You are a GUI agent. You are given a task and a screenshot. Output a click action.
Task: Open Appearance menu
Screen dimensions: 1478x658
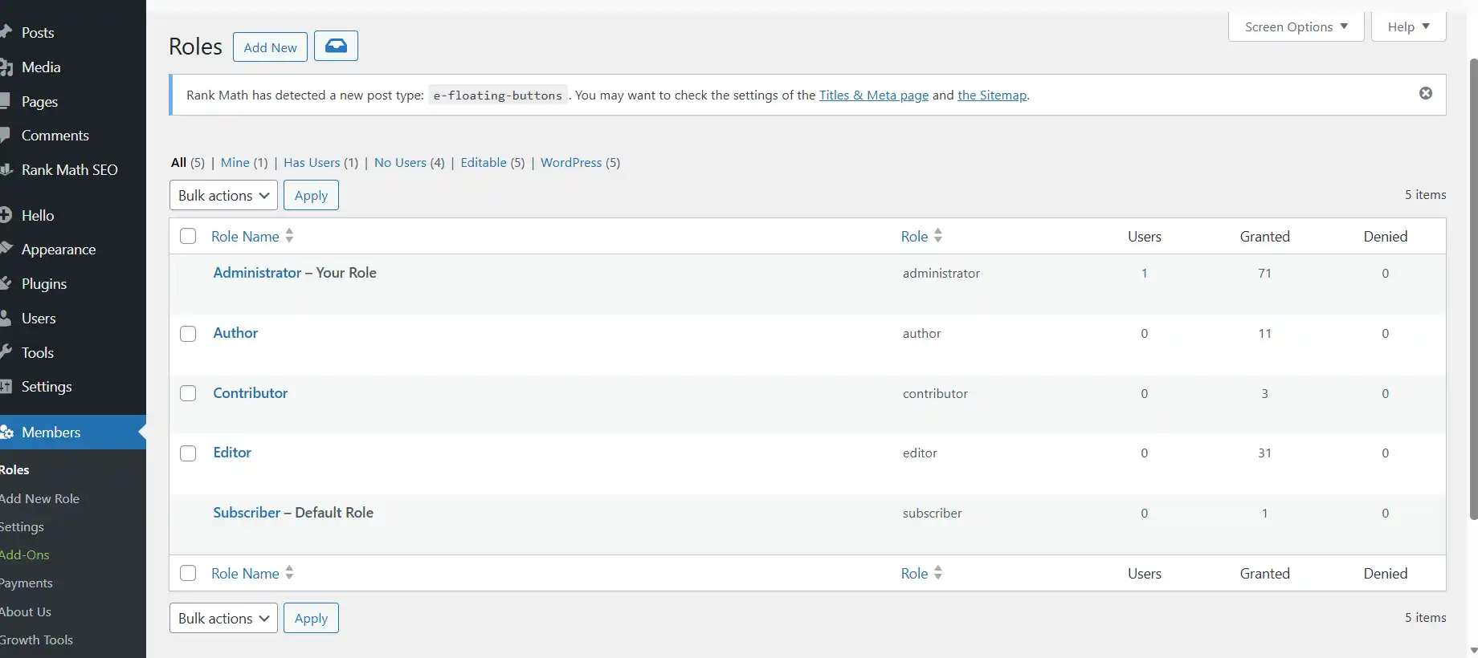pos(58,250)
